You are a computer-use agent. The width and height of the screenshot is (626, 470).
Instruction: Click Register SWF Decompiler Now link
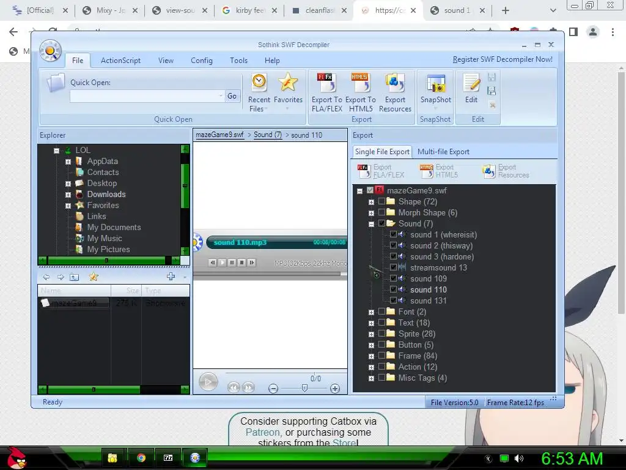coord(503,59)
